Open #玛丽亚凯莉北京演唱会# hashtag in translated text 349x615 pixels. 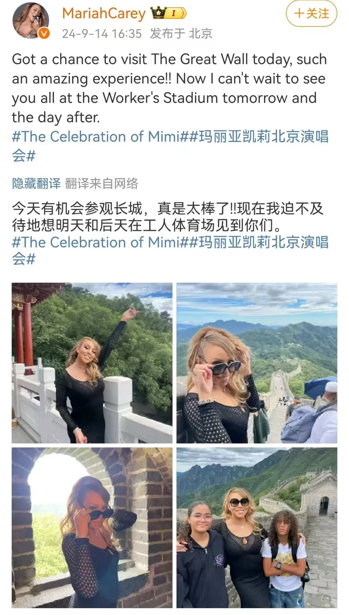[170, 251]
